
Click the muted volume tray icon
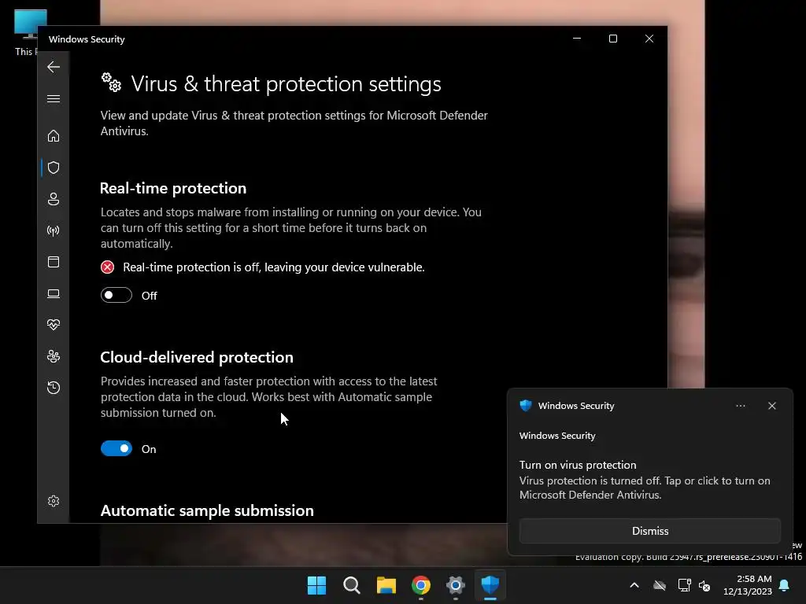704,585
